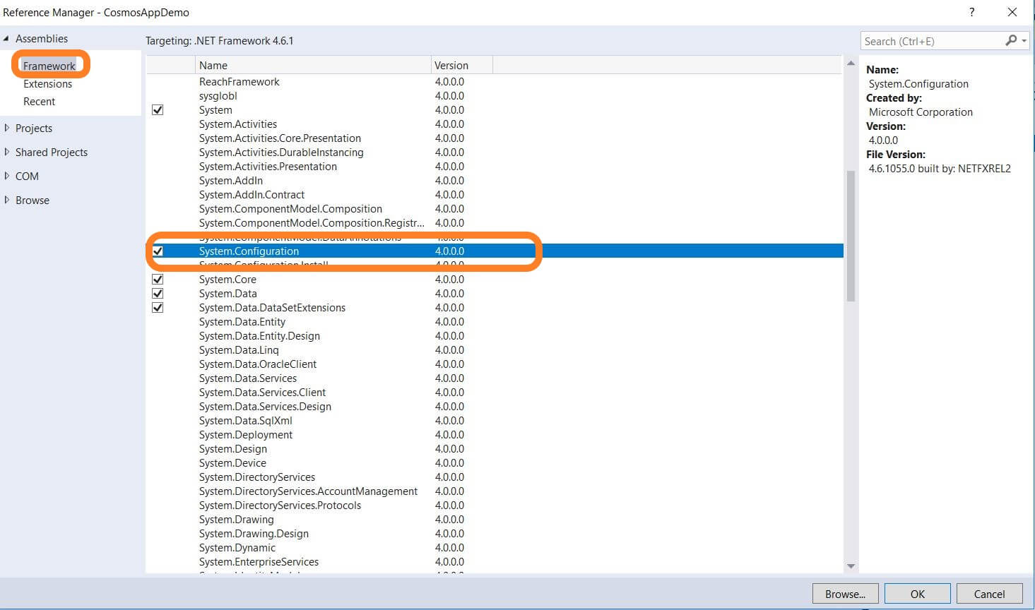Select the System.AddIn.Contract row
Image resolution: width=1035 pixels, height=610 pixels.
[x=495, y=195]
